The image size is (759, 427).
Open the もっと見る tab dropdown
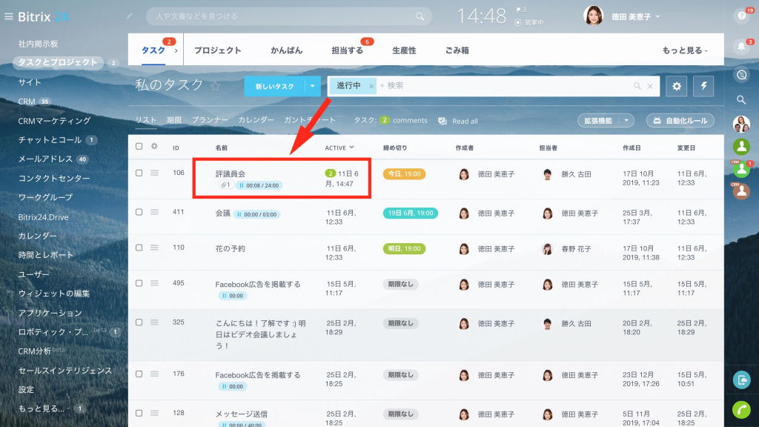click(685, 50)
